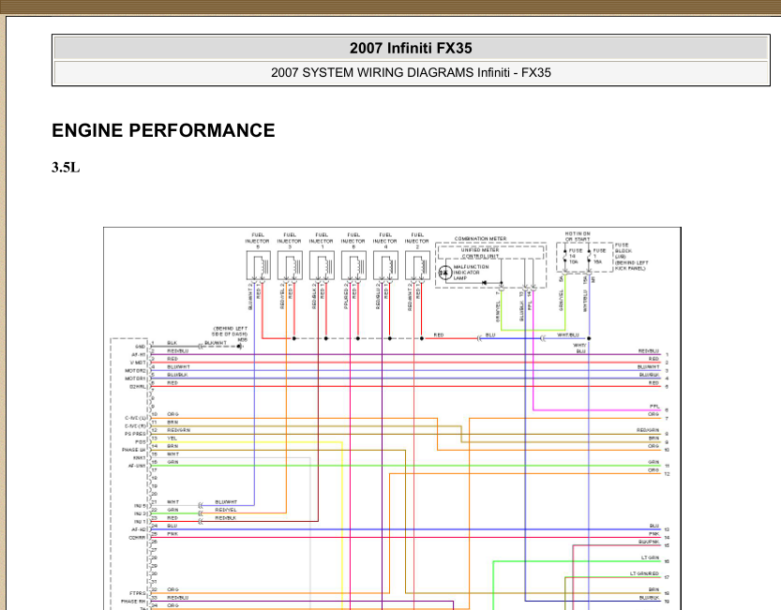Screen dimensions: 781x610
Task: Click the '2007 Infiniti FX35' title header
Action: [x=411, y=49]
